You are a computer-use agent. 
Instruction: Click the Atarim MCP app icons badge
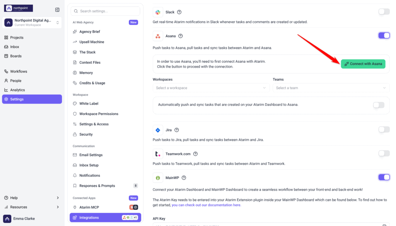(133, 207)
